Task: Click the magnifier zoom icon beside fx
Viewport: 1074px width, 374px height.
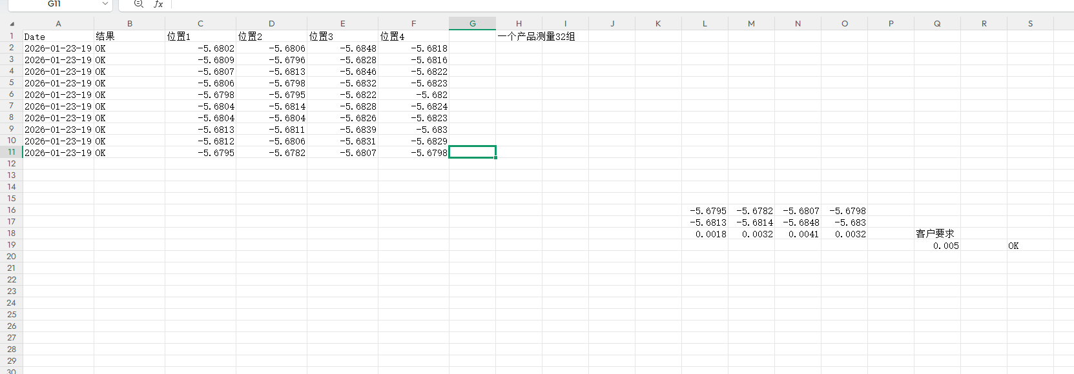Action: pyautogui.click(x=138, y=4)
